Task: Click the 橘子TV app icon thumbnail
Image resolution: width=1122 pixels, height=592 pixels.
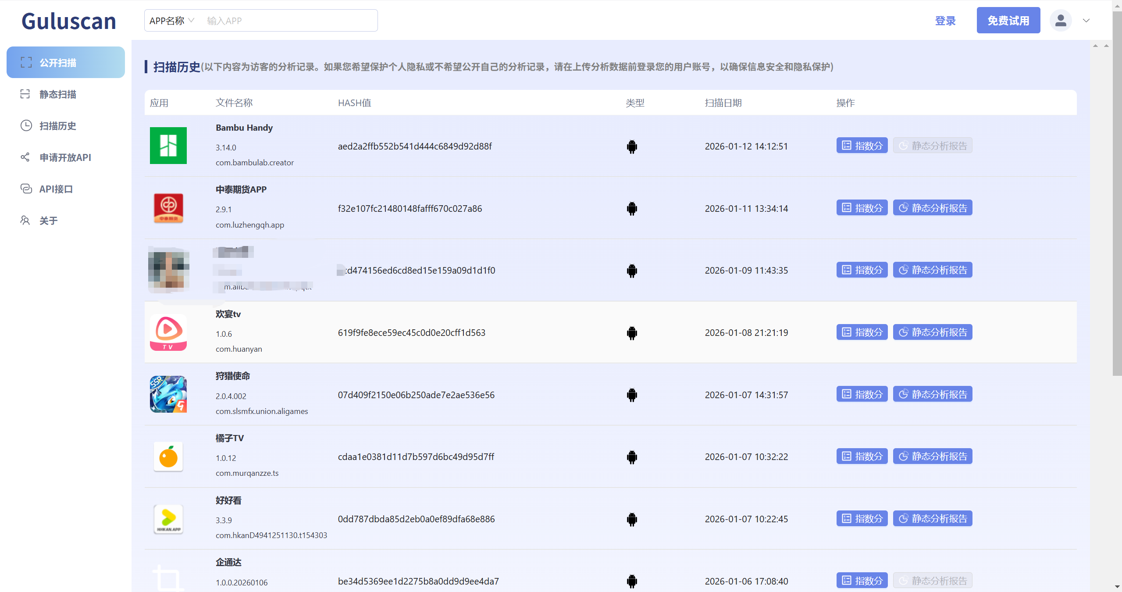Action: [168, 457]
